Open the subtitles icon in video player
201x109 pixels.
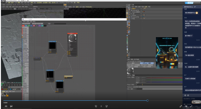pos(11,106)
